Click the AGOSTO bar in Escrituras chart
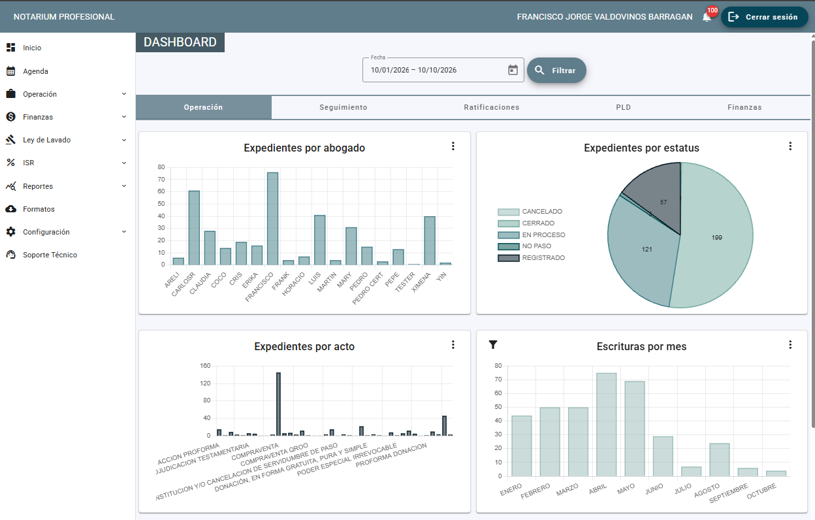815x520 pixels. (720, 460)
